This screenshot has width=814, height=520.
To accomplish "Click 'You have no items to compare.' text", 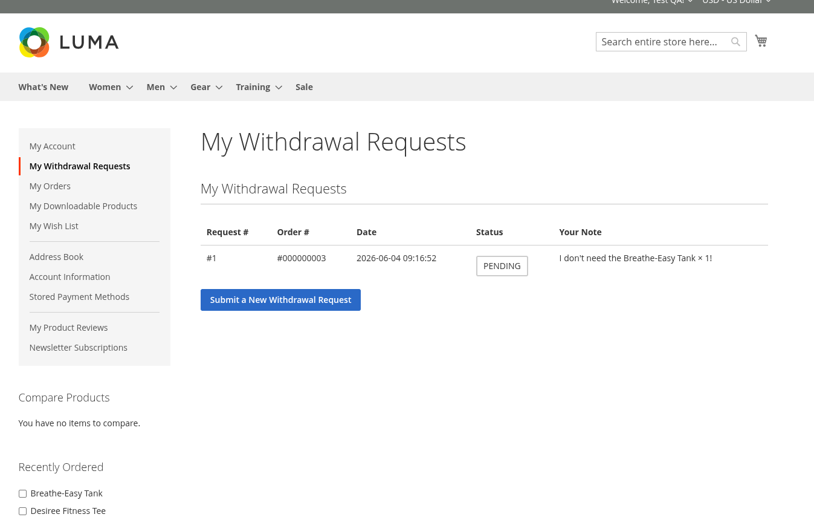I will tap(79, 423).
